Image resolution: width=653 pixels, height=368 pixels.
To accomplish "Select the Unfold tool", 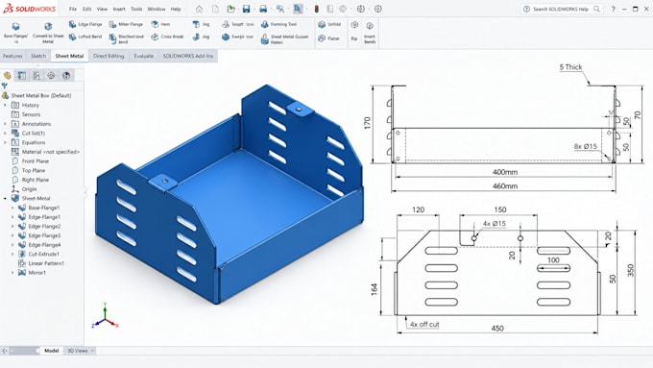I will point(329,24).
